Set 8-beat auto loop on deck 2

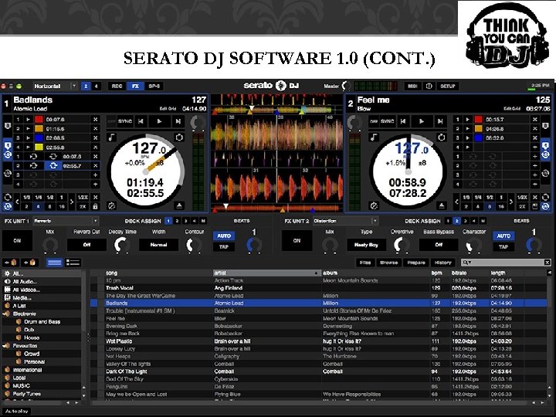(490, 206)
